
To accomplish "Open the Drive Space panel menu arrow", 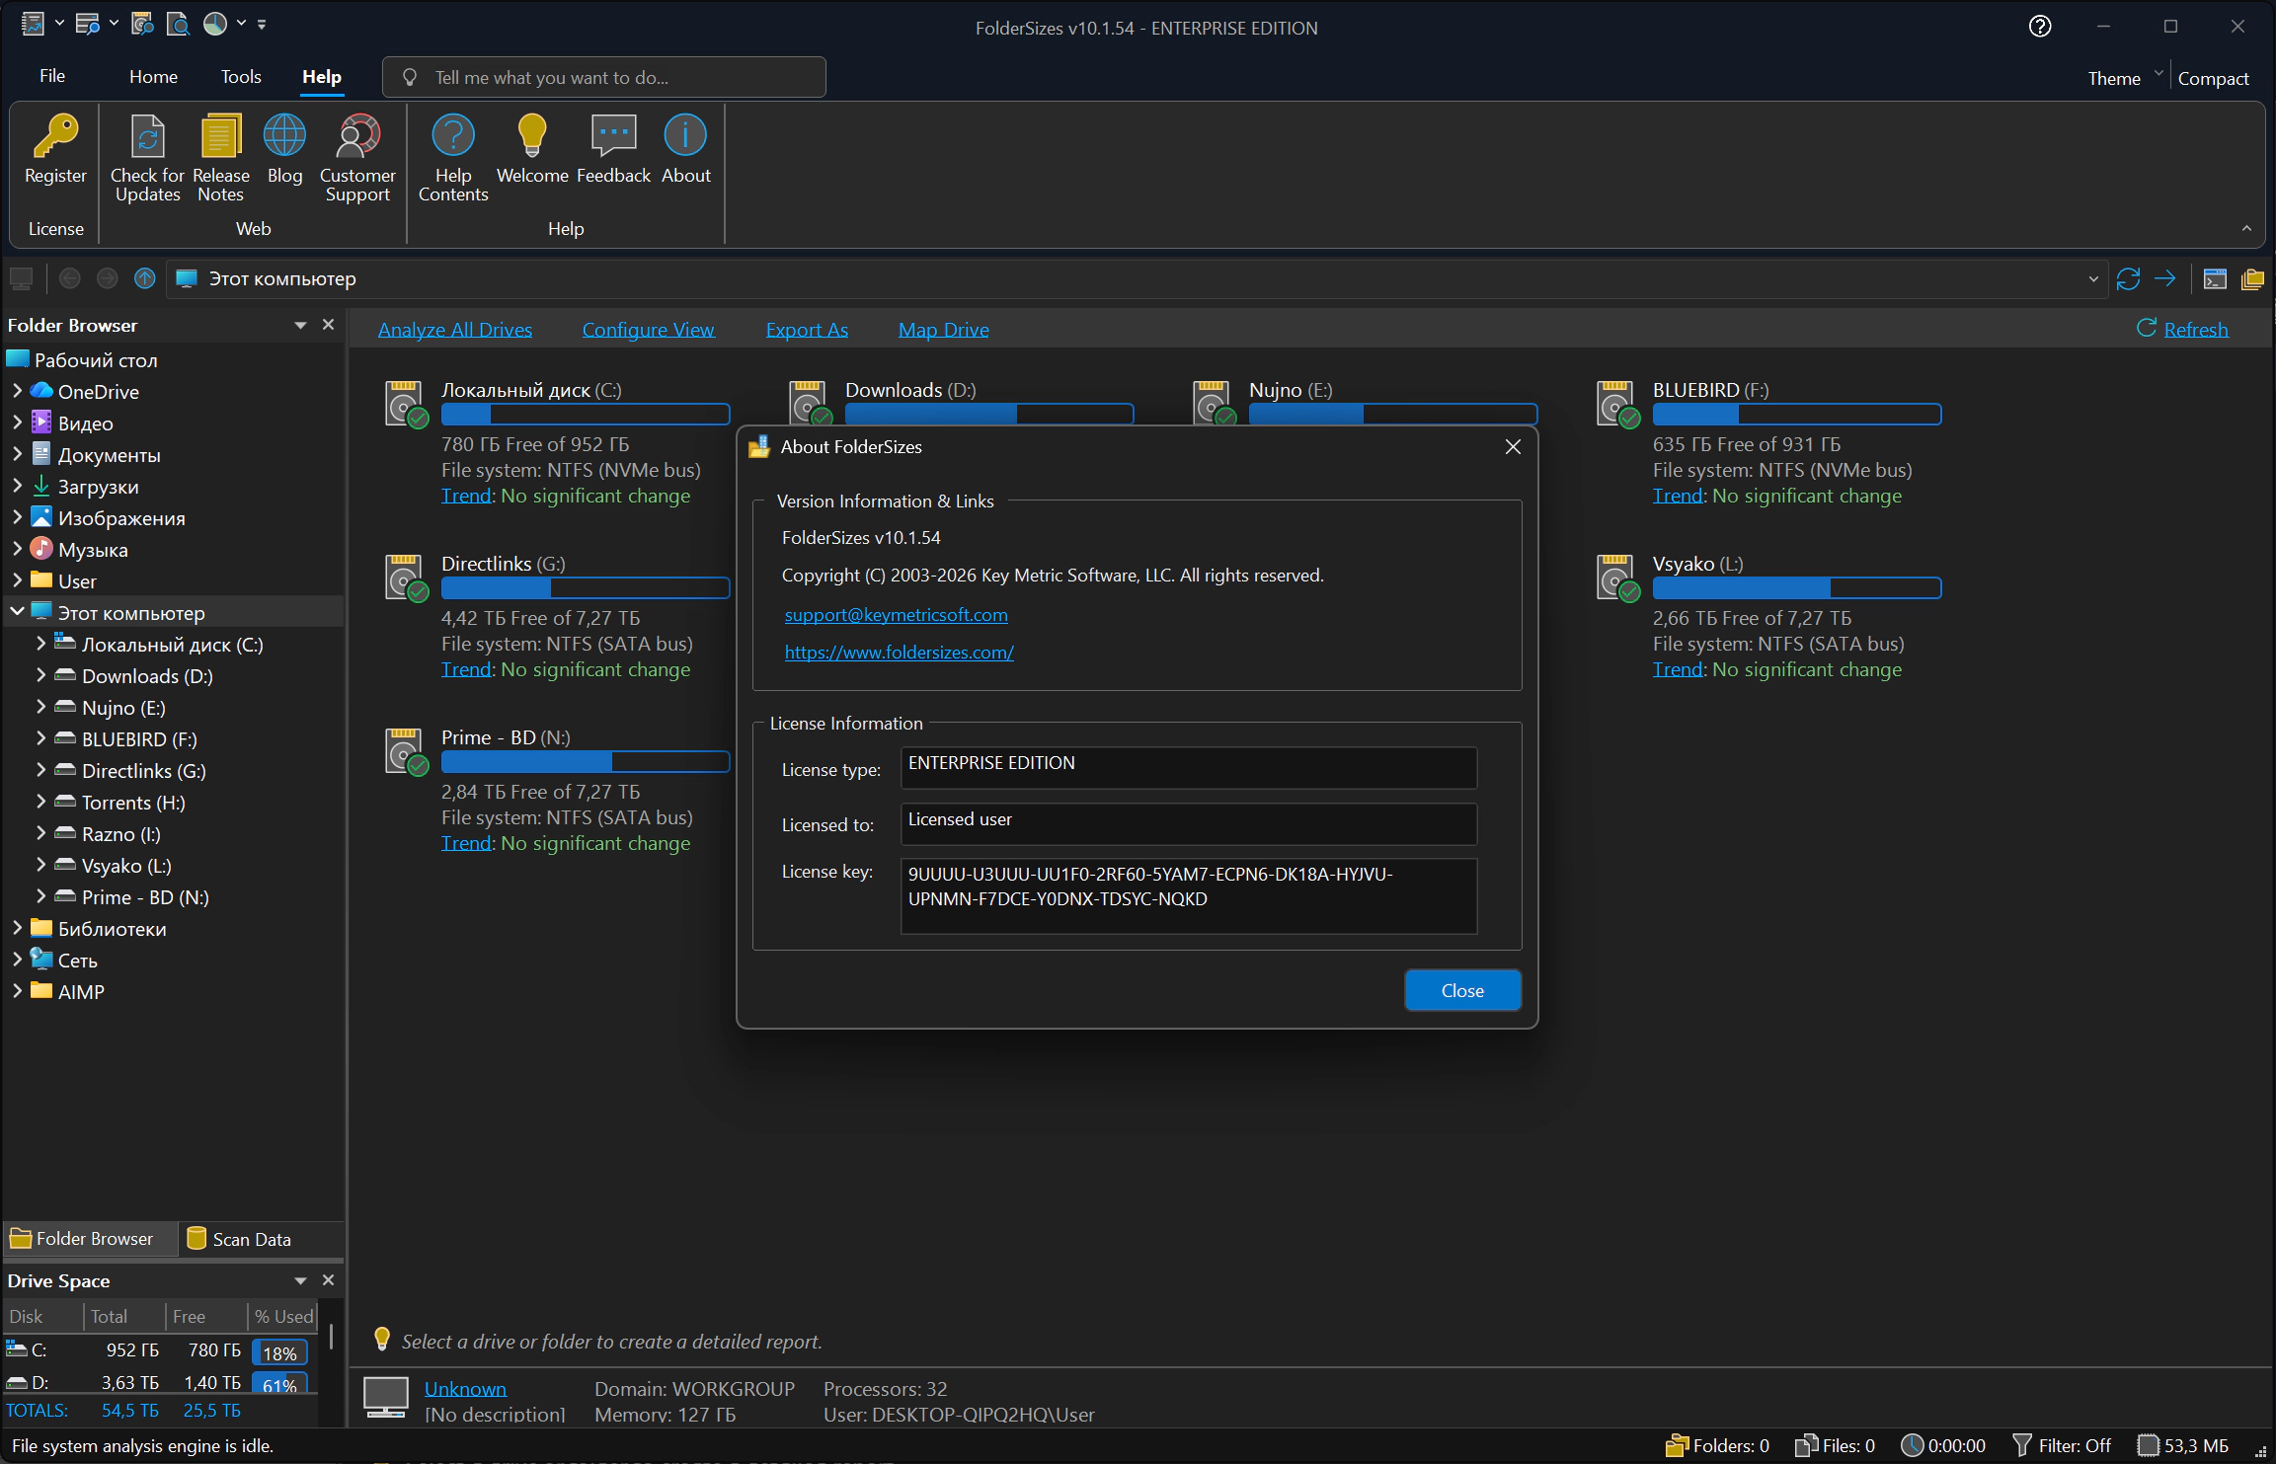I will tap(300, 1280).
